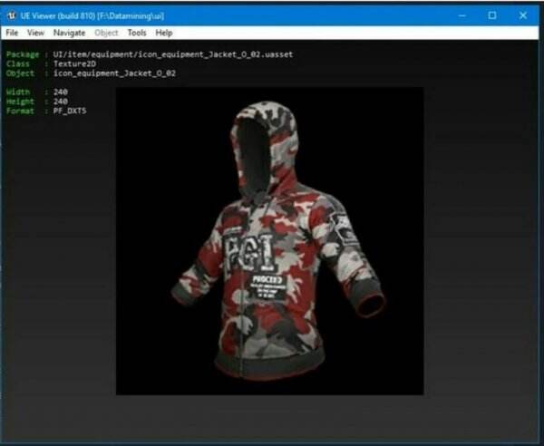The height and width of the screenshot is (446, 544).
Task: Open the Tools menu
Action: pyautogui.click(x=137, y=33)
